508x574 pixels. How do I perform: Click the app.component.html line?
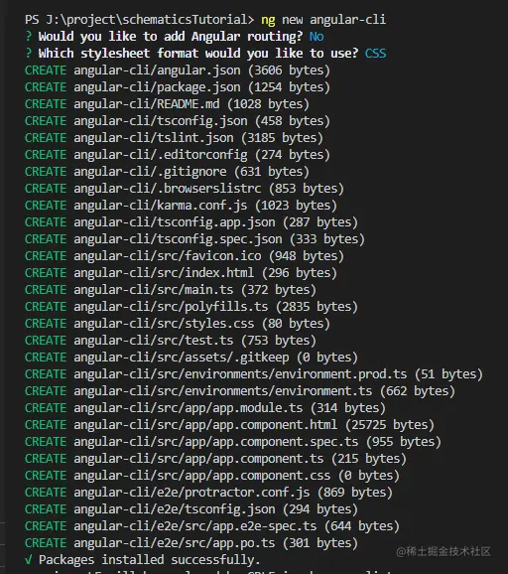(x=229, y=424)
